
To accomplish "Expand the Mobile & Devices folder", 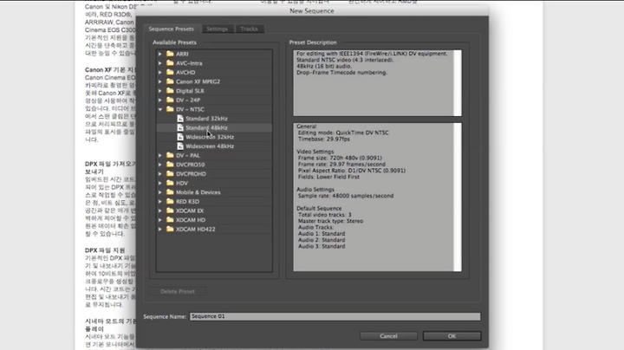I will 160,192.
